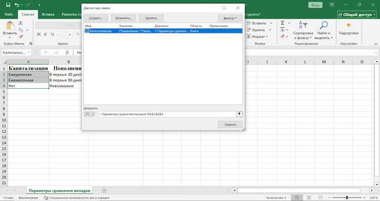Click horizontal scrollbar right arrow
The image size is (380, 201).
click(371, 190)
